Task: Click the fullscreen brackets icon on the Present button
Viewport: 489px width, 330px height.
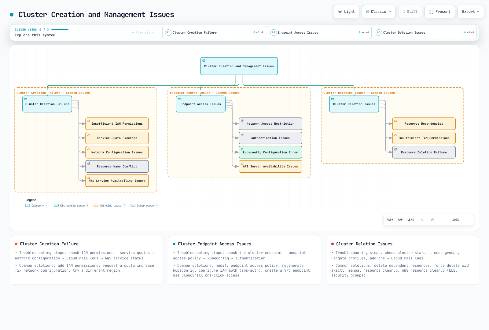Action: click(431, 12)
